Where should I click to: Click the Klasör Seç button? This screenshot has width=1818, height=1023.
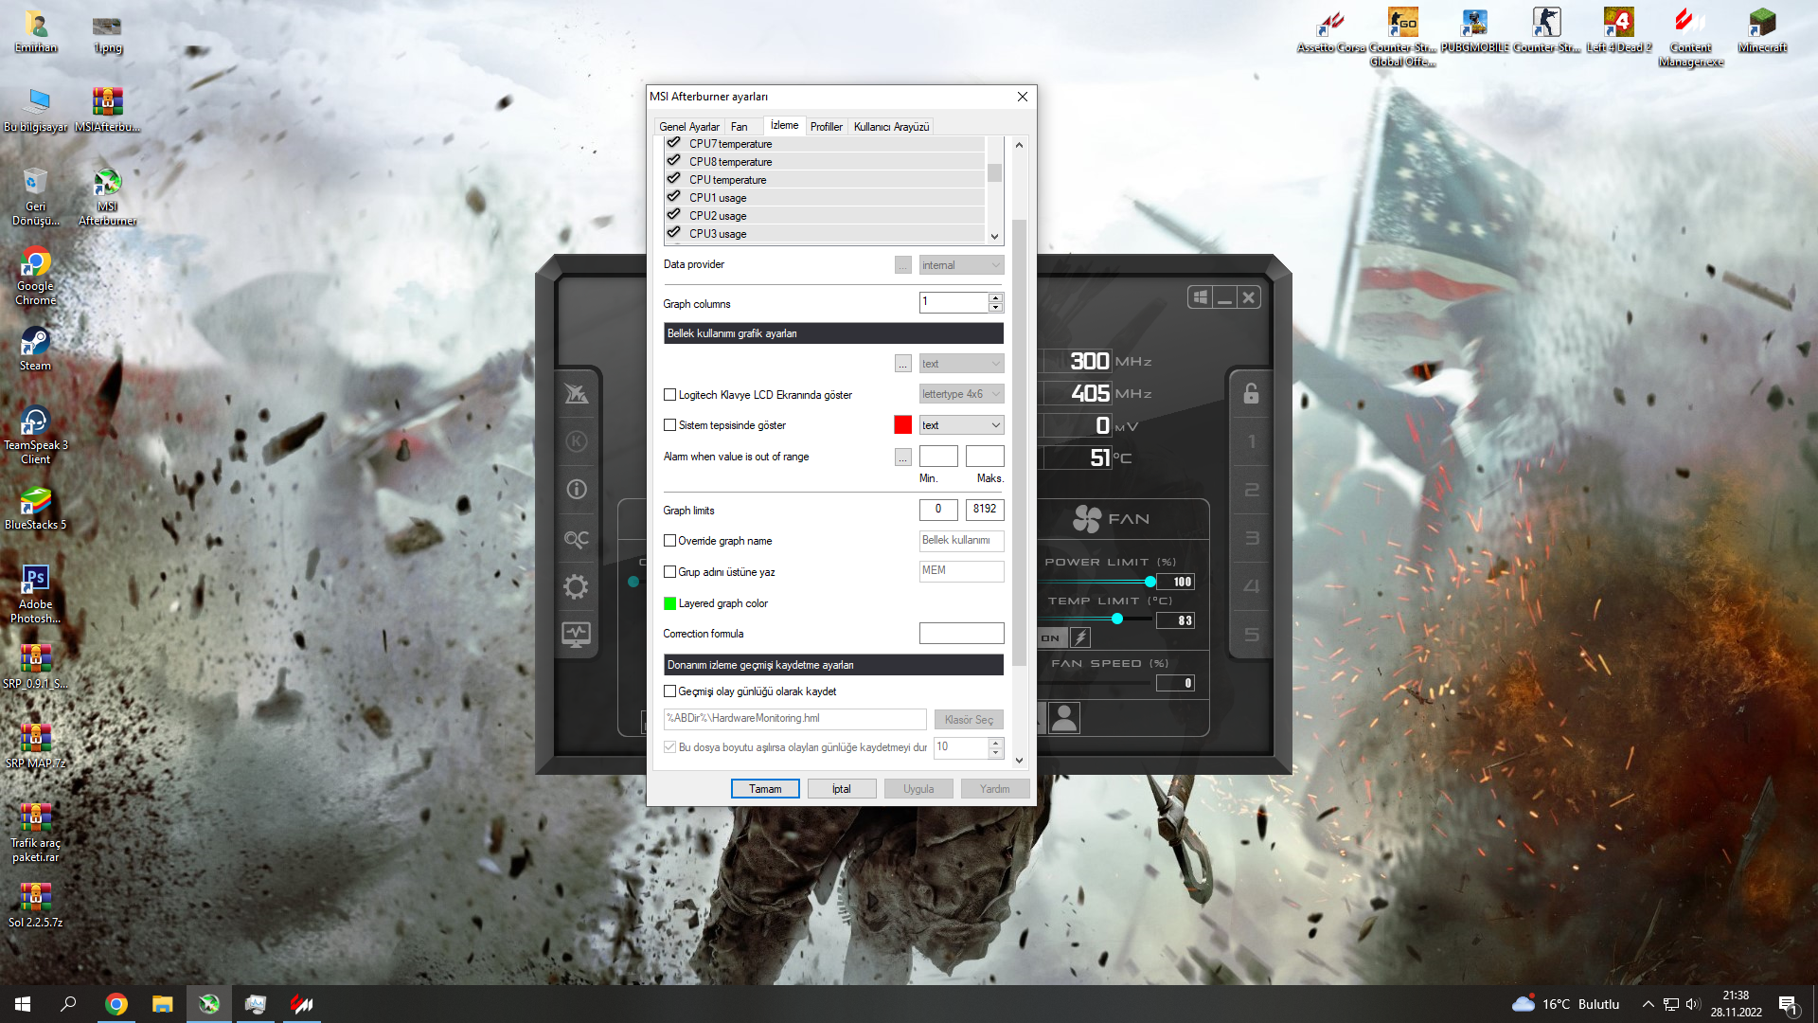point(969,720)
